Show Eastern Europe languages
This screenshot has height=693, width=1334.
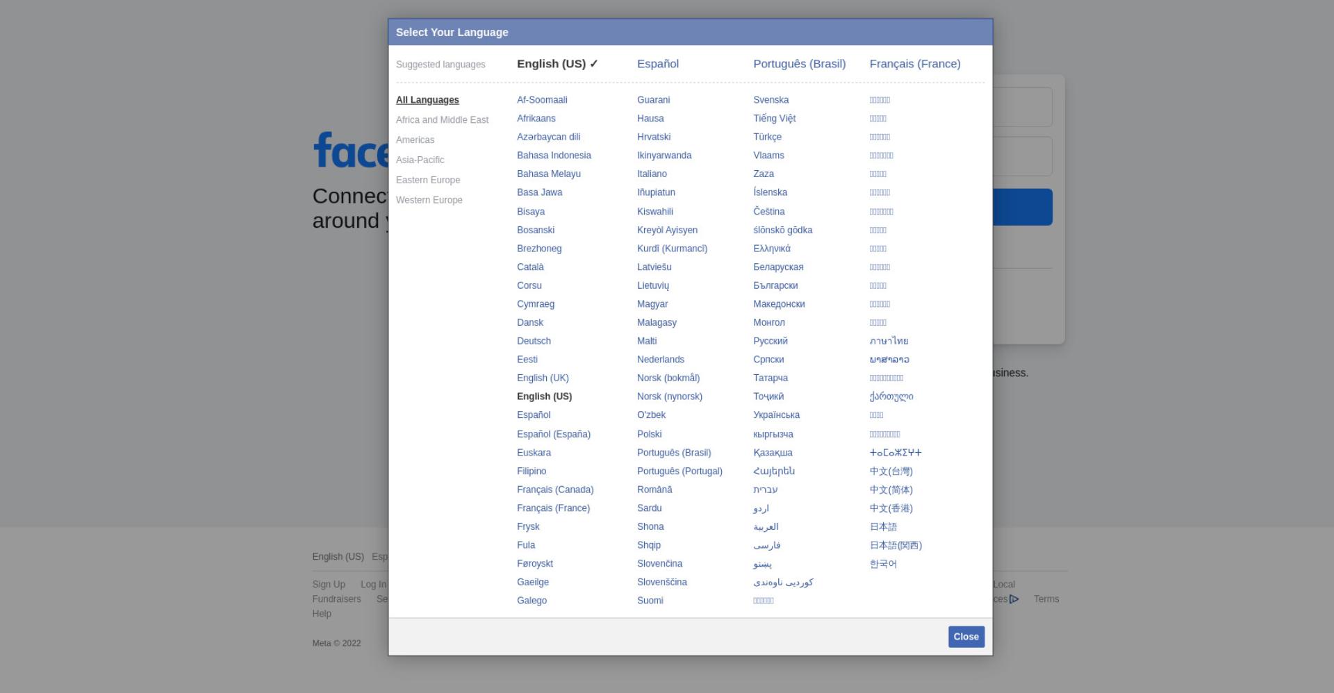tap(428, 181)
